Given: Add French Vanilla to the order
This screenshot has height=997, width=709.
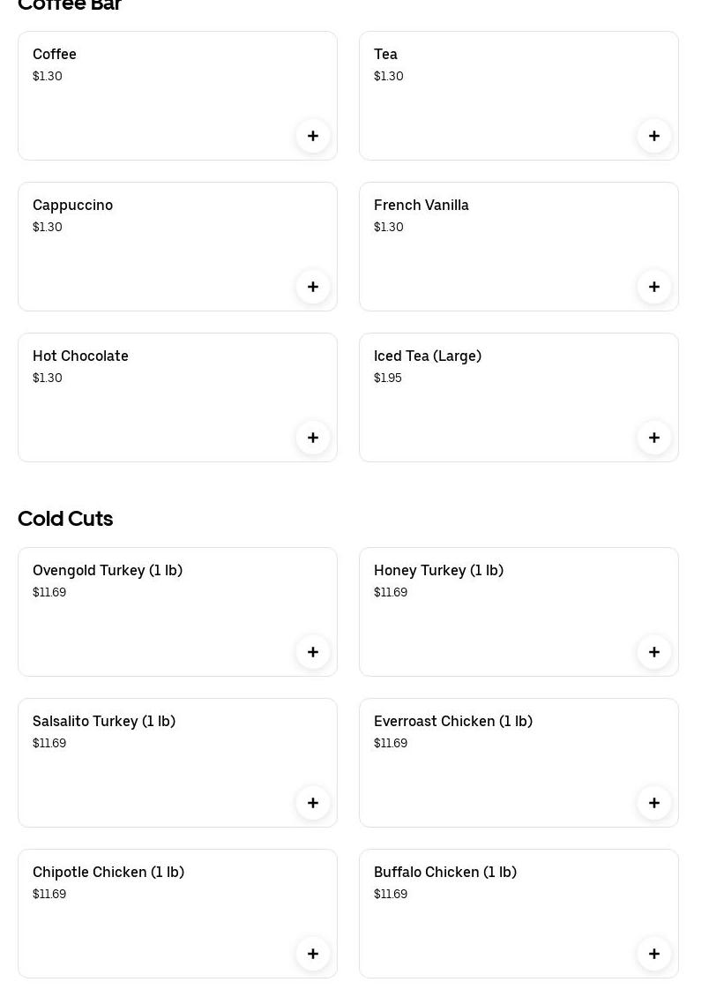Looking at the screenshot, I should [x=654, y=287].
